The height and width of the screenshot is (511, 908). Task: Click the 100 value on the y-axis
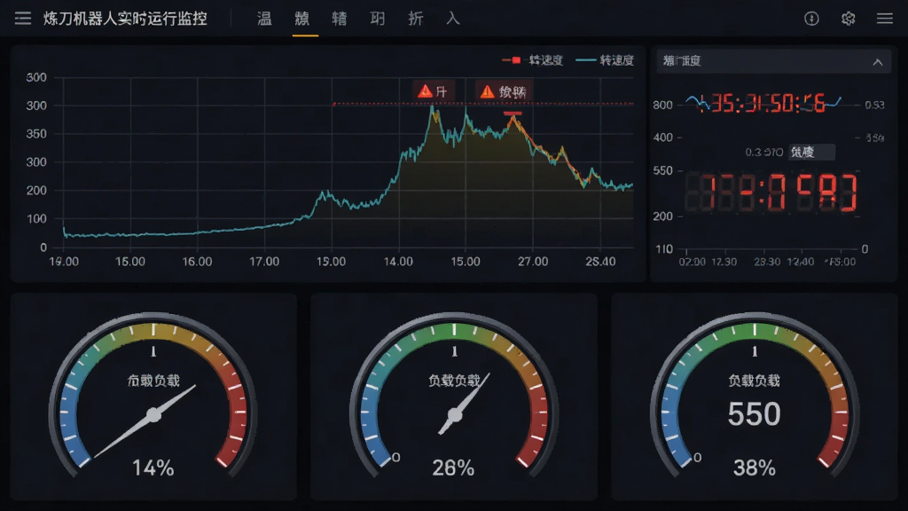tap(36, 219)
